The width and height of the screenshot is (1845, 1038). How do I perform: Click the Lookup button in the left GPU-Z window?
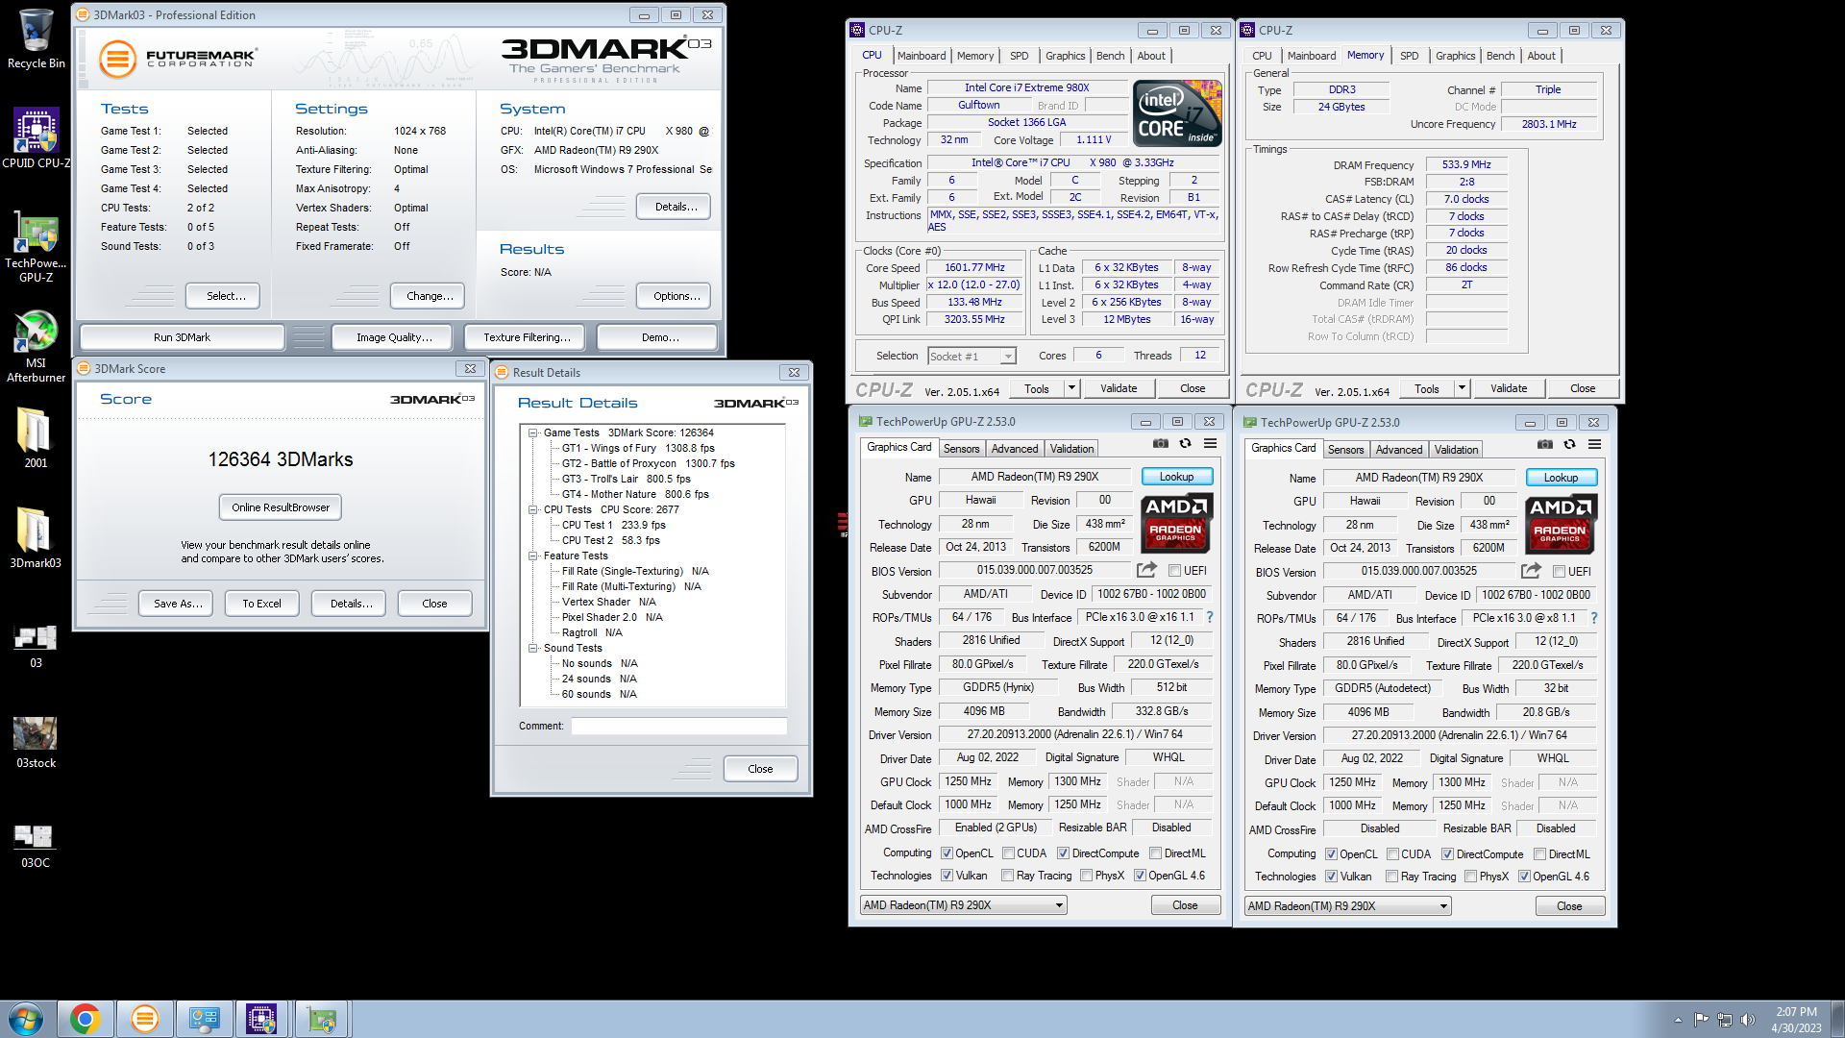[x=1176, y=477]
